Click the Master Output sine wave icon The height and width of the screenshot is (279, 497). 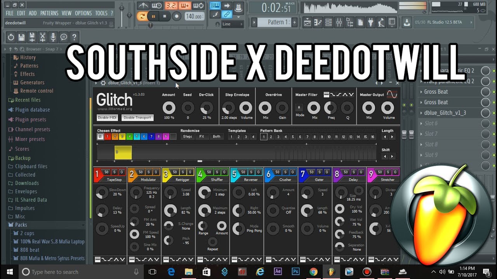click(392, 95)
